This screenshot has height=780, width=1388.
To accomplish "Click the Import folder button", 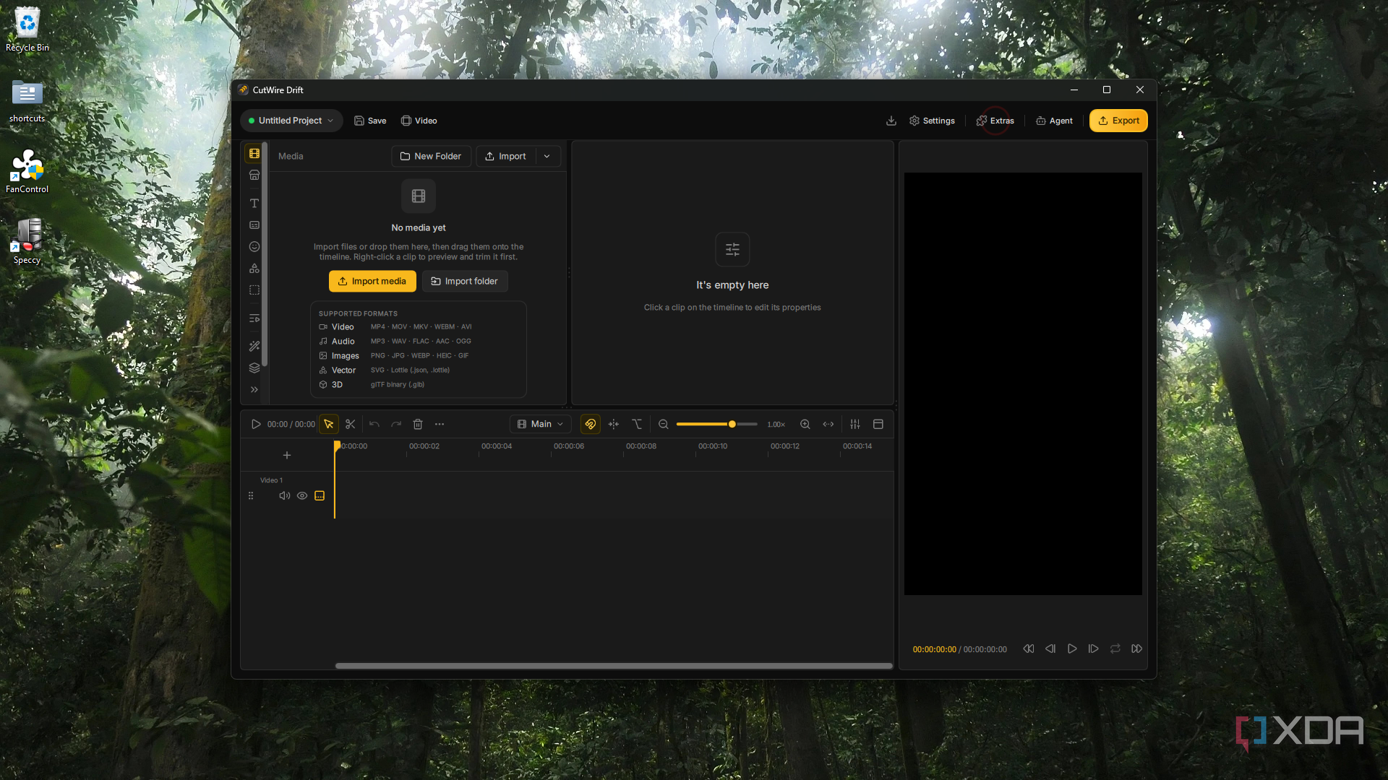I will click(x=465, y=281).
